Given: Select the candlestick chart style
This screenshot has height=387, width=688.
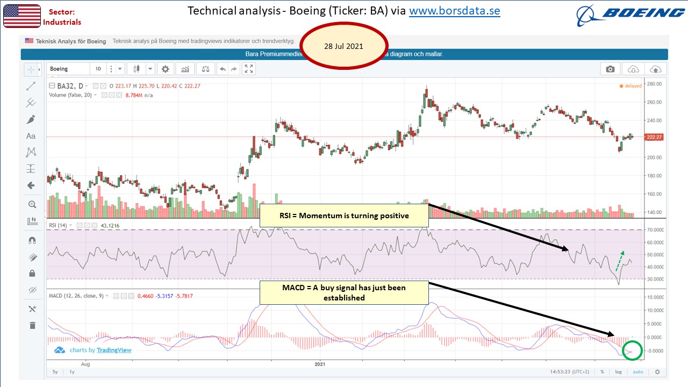Looking at the screenshot, I should pyautogui.click(x=137, y=69).
